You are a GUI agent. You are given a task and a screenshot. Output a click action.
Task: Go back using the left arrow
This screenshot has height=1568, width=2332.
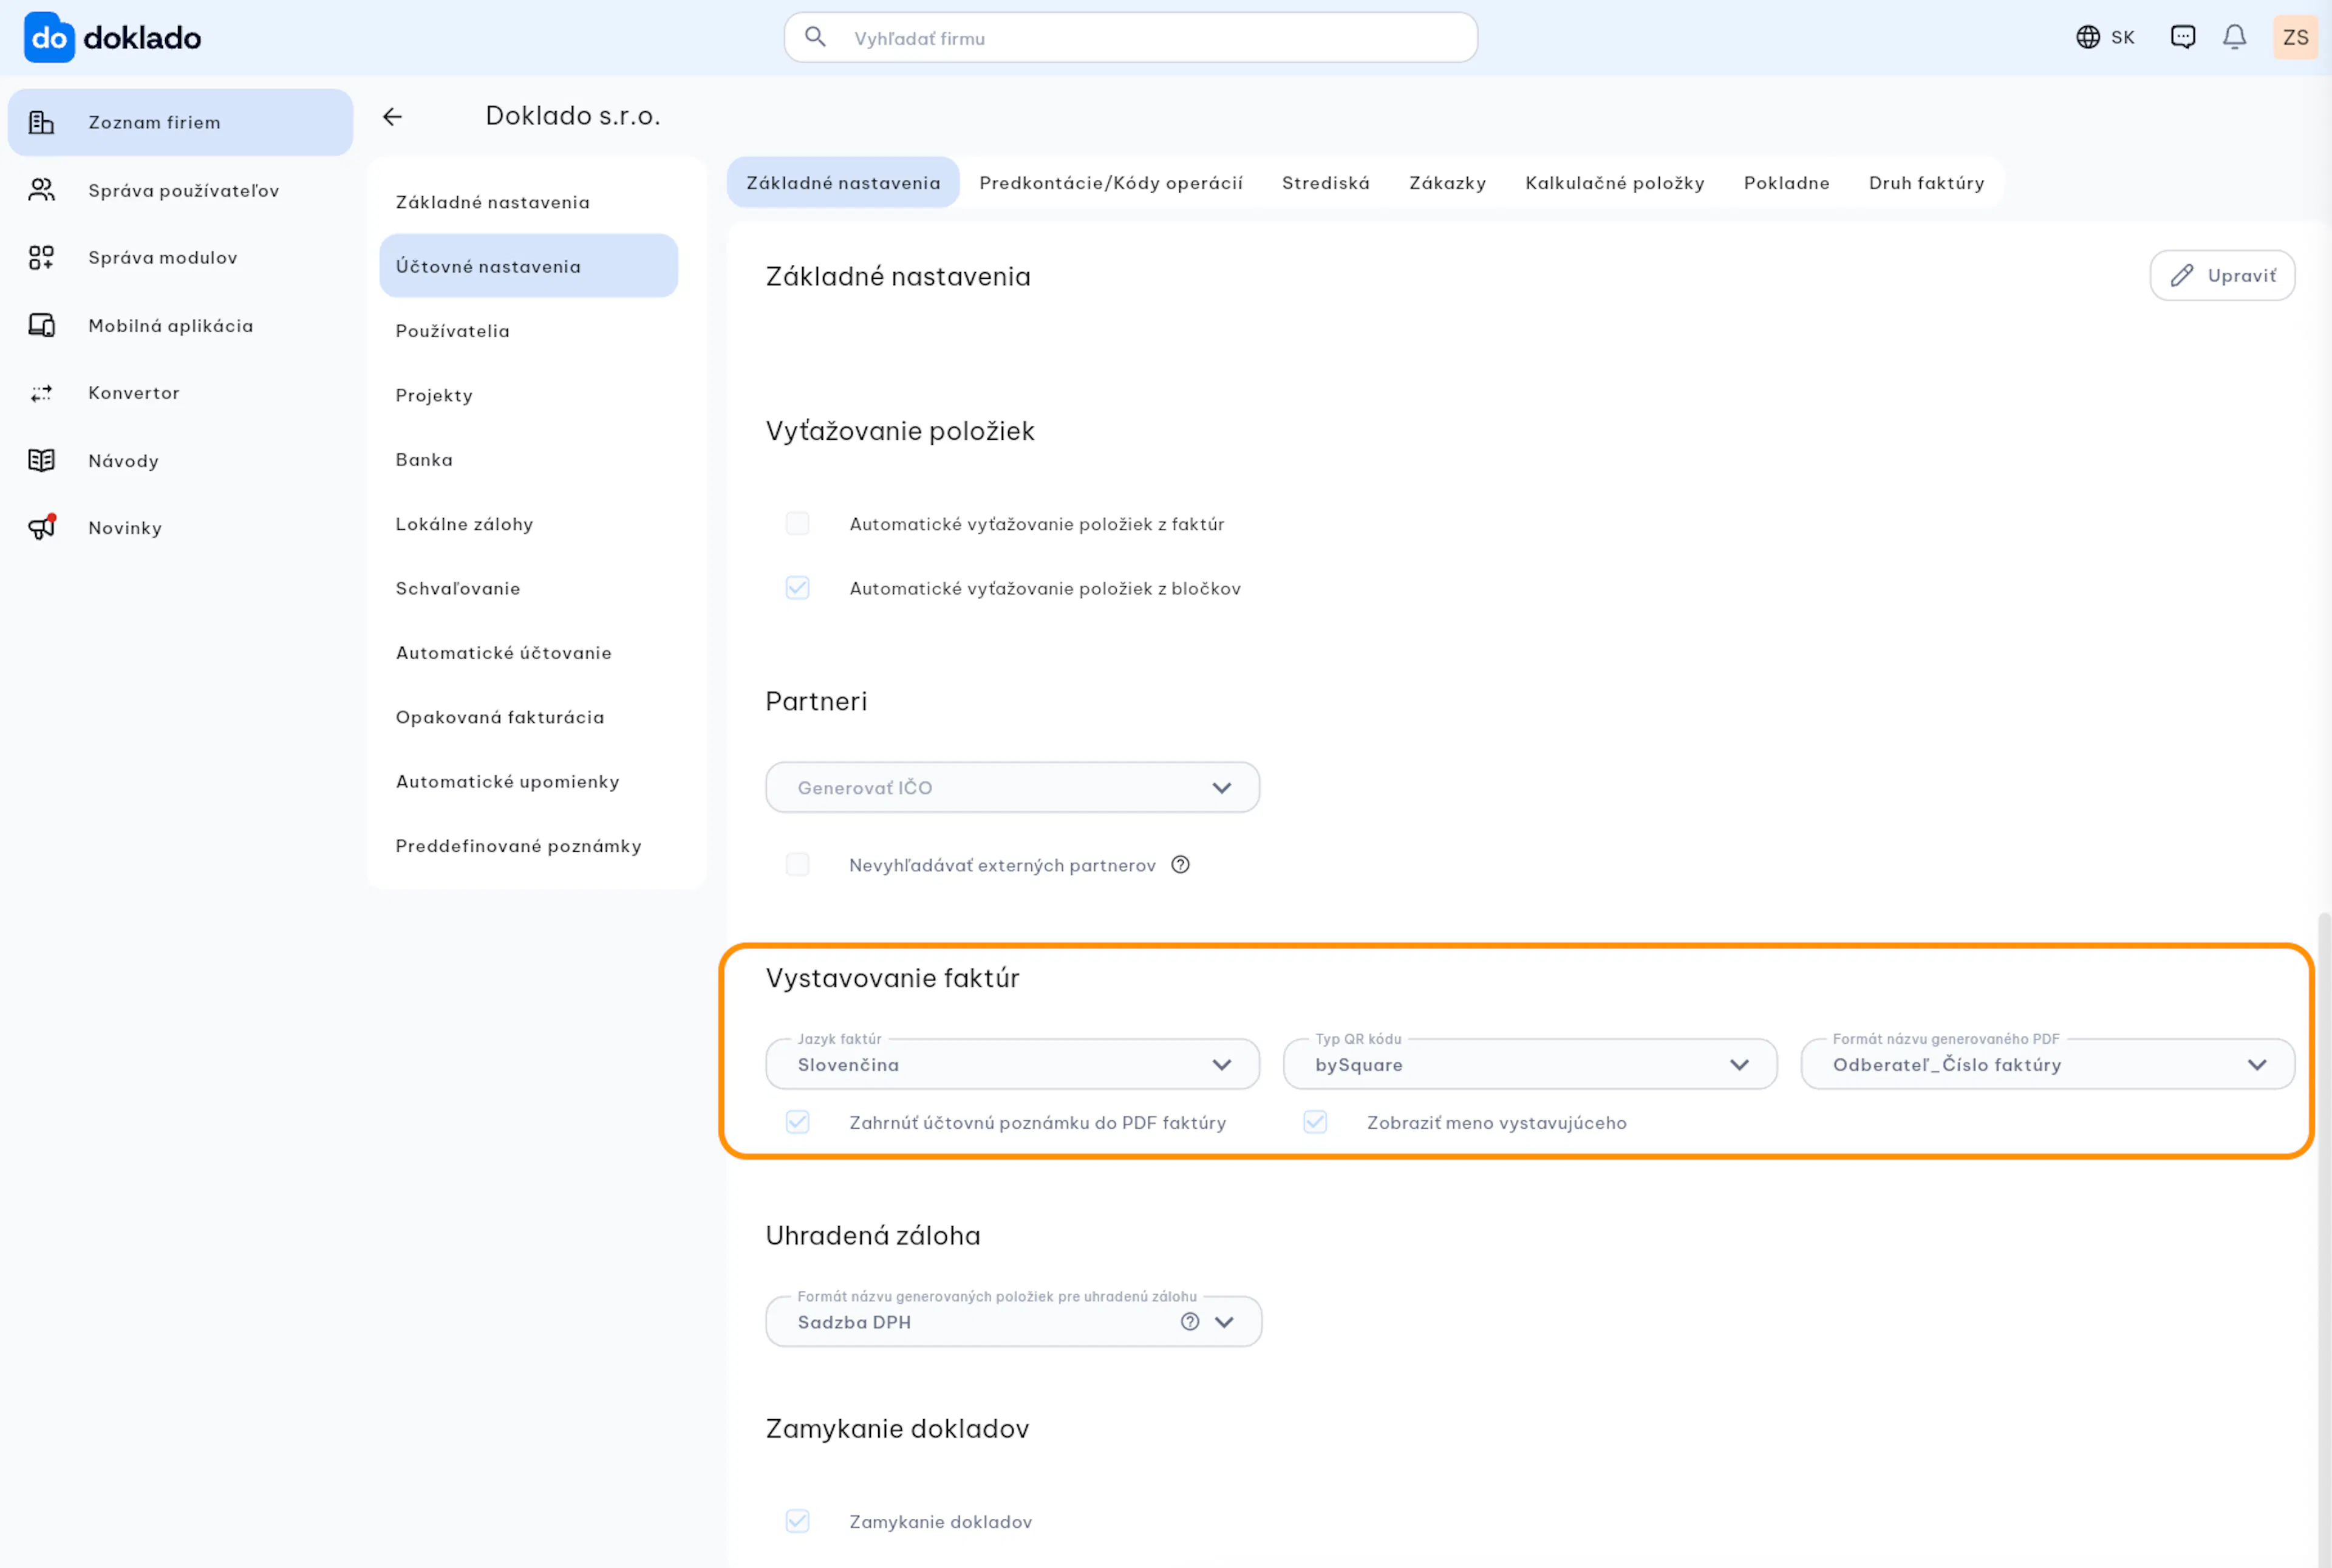(393, 117)
